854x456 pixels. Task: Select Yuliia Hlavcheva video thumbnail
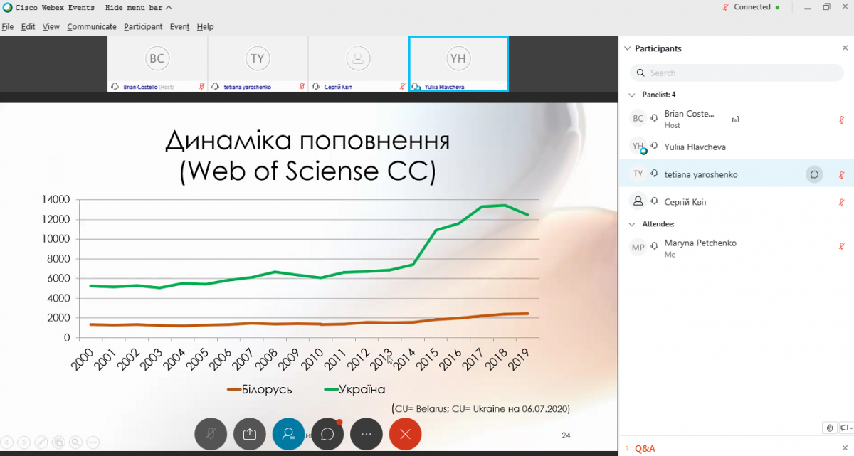458,64
